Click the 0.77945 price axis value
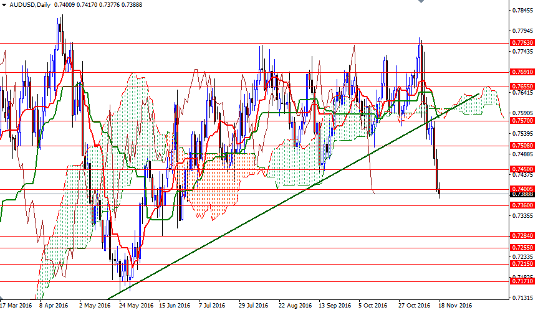 pos(523,31)
